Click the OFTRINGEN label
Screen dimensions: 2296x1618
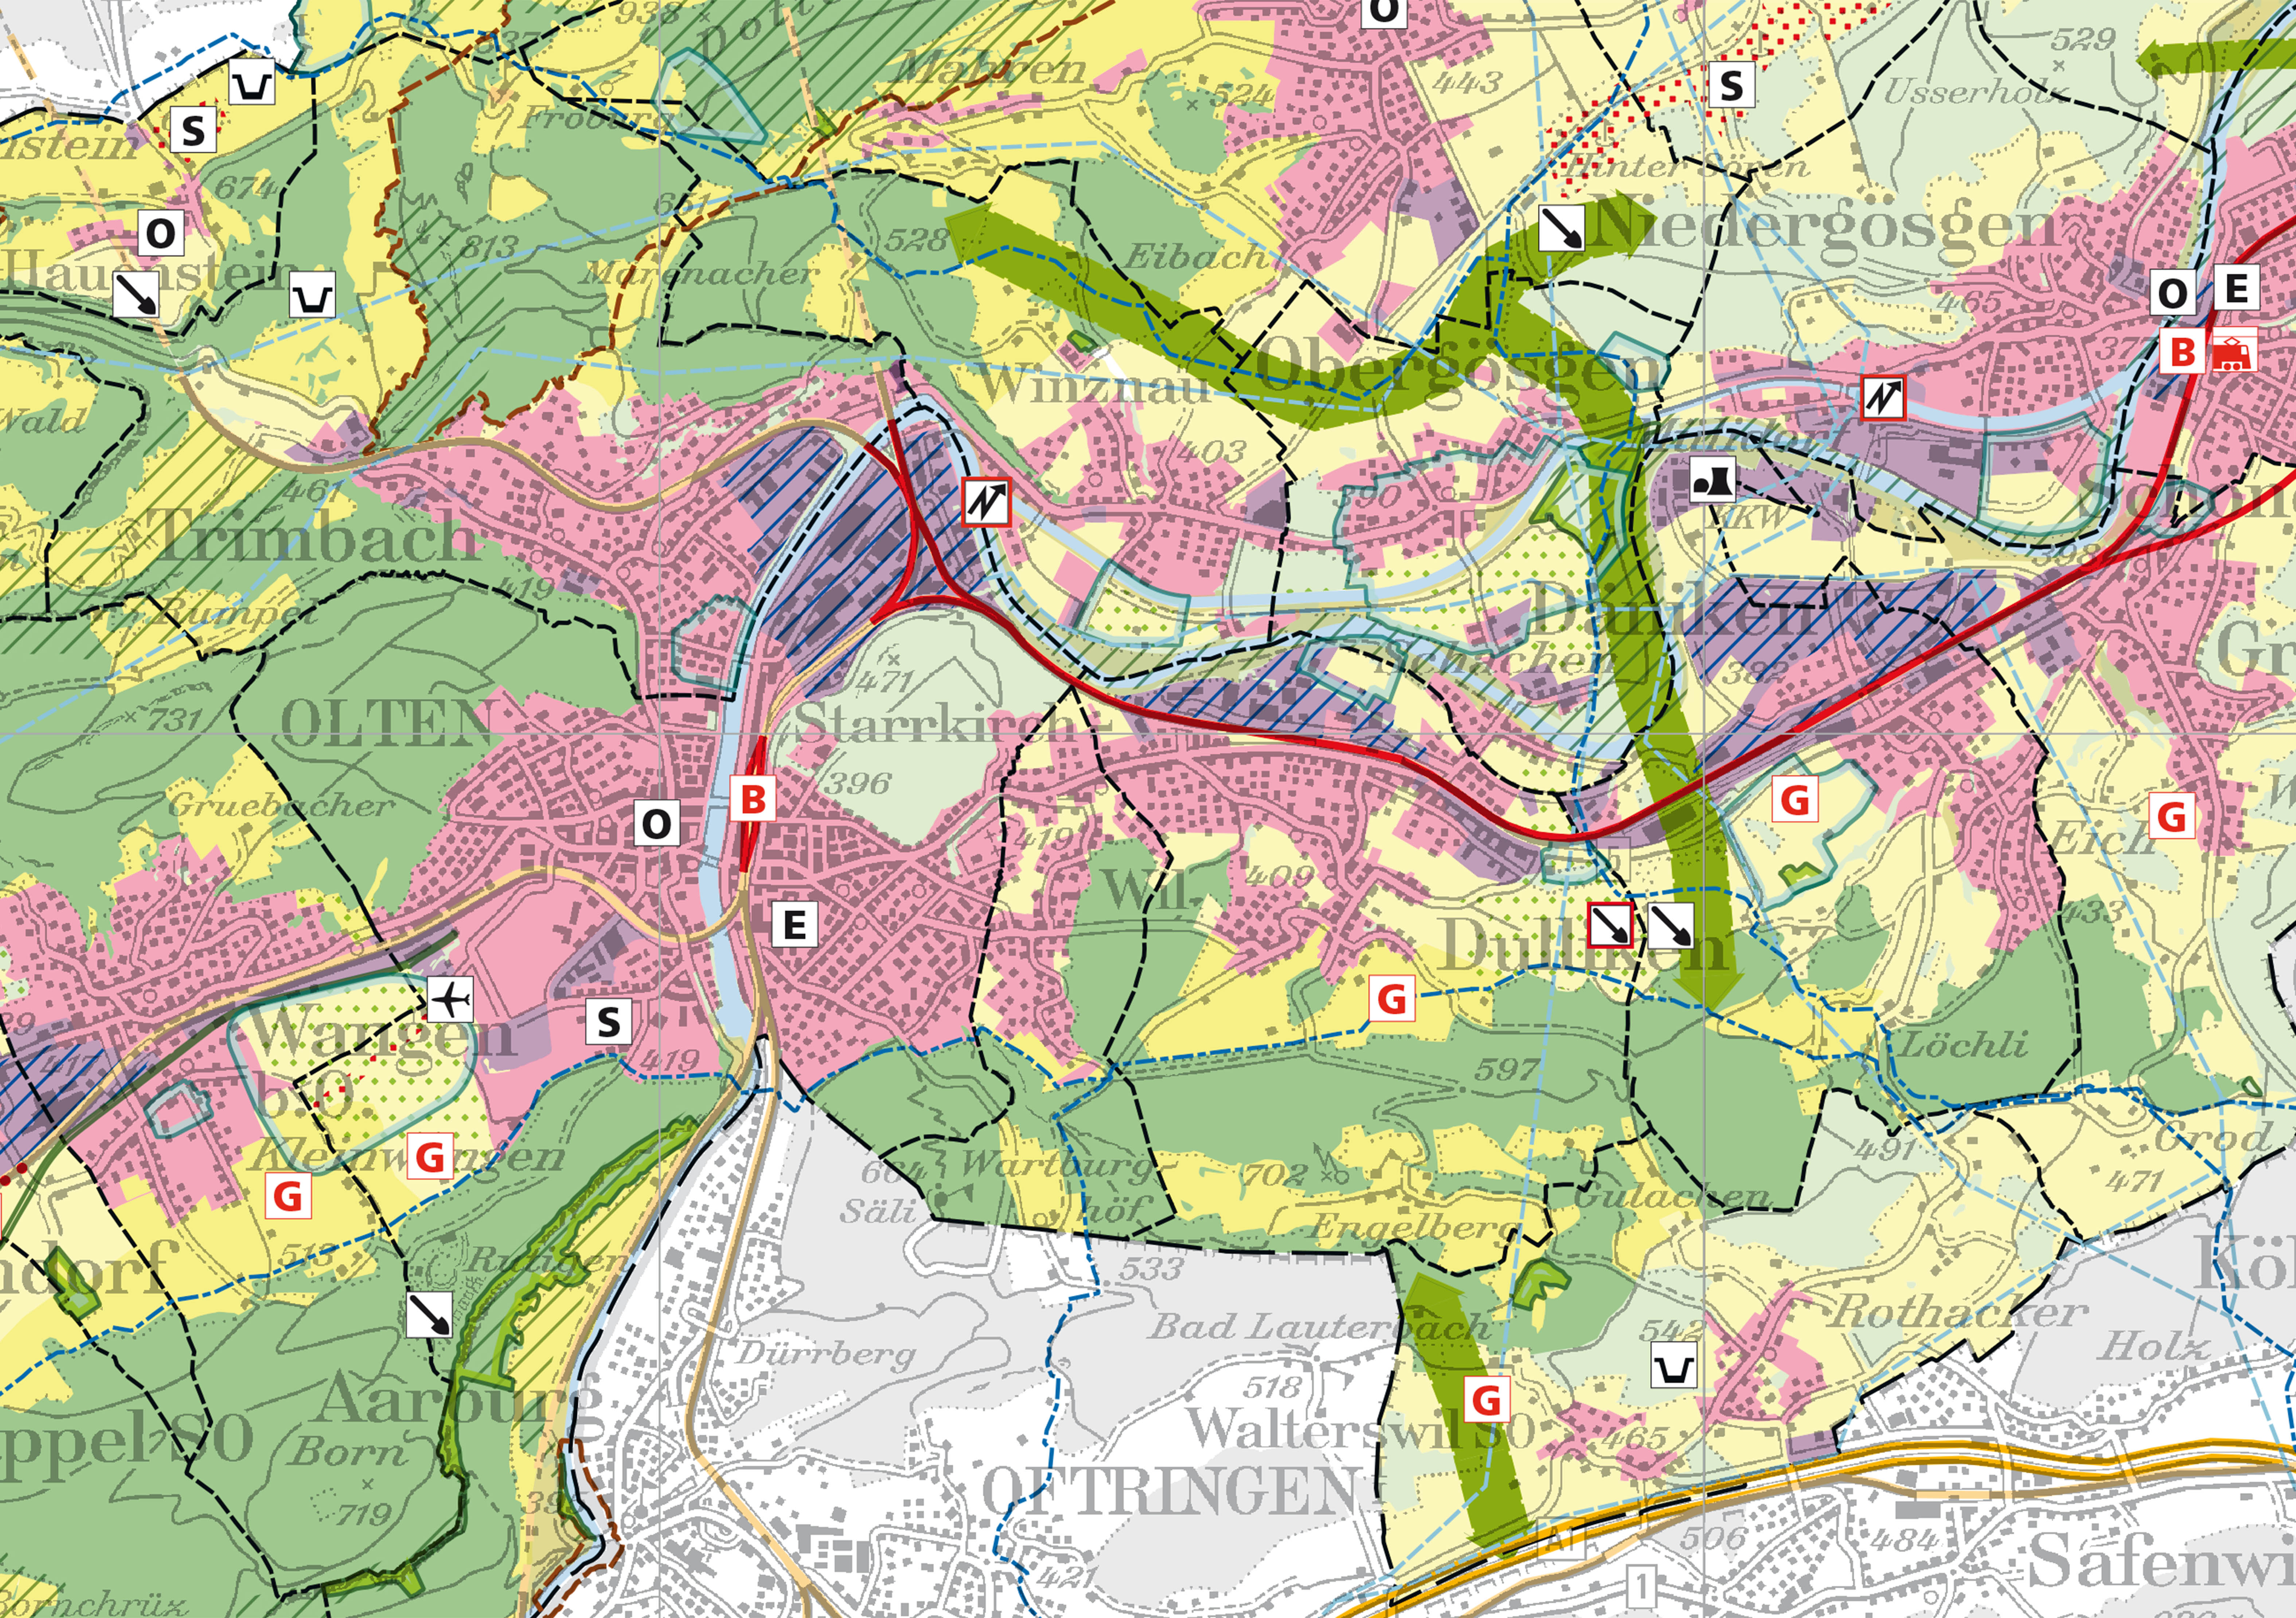[x=1169, y=1492]
